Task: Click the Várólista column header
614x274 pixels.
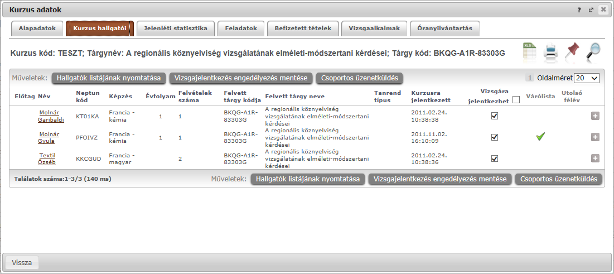Action: click(541, 97)
